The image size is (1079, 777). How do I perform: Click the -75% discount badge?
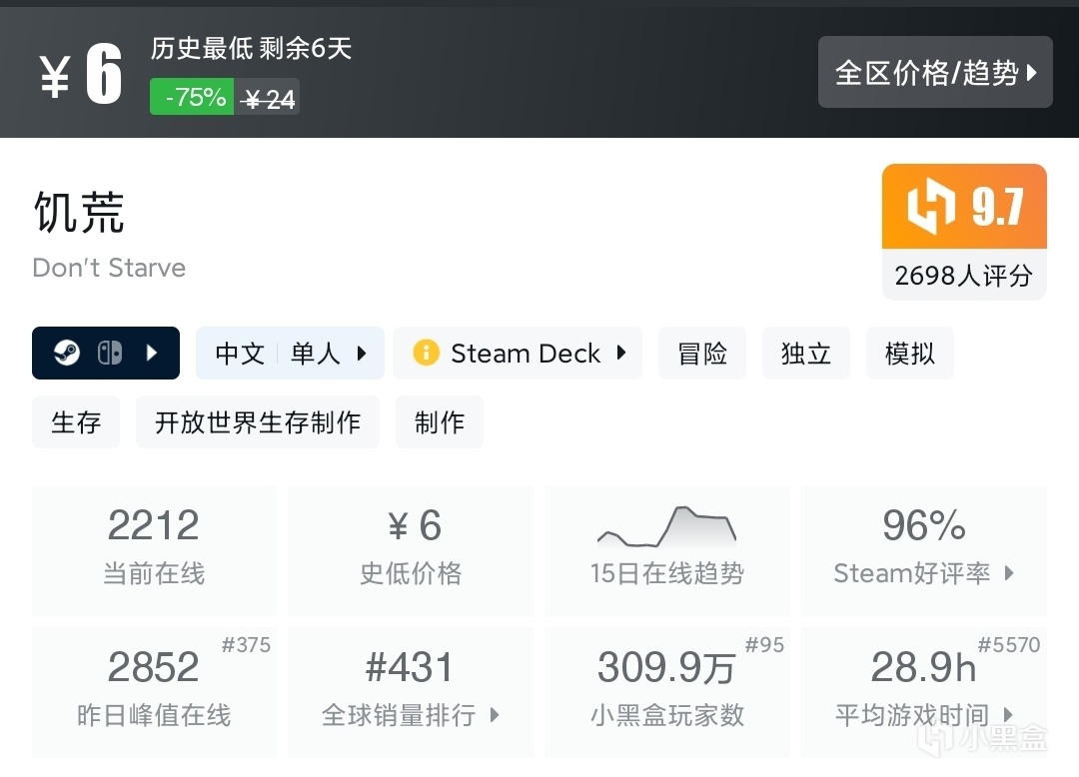(x=193, y=97)
